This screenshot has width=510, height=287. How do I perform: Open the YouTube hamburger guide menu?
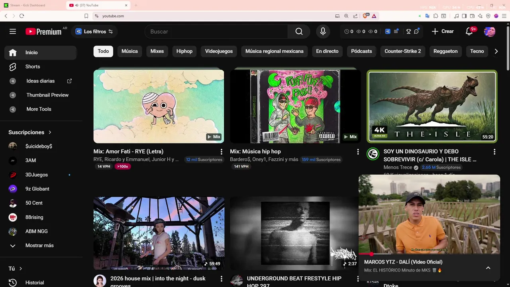(13, 31)
